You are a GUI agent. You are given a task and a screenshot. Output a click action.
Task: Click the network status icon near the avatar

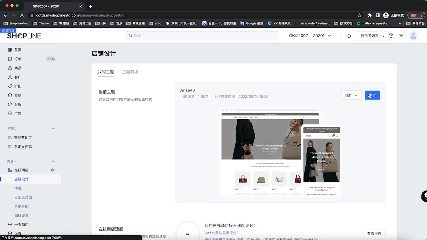(x=401, y=36)
